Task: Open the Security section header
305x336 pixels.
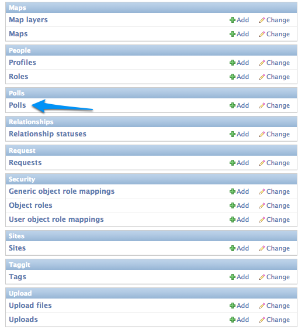Action: click(22, 179)
